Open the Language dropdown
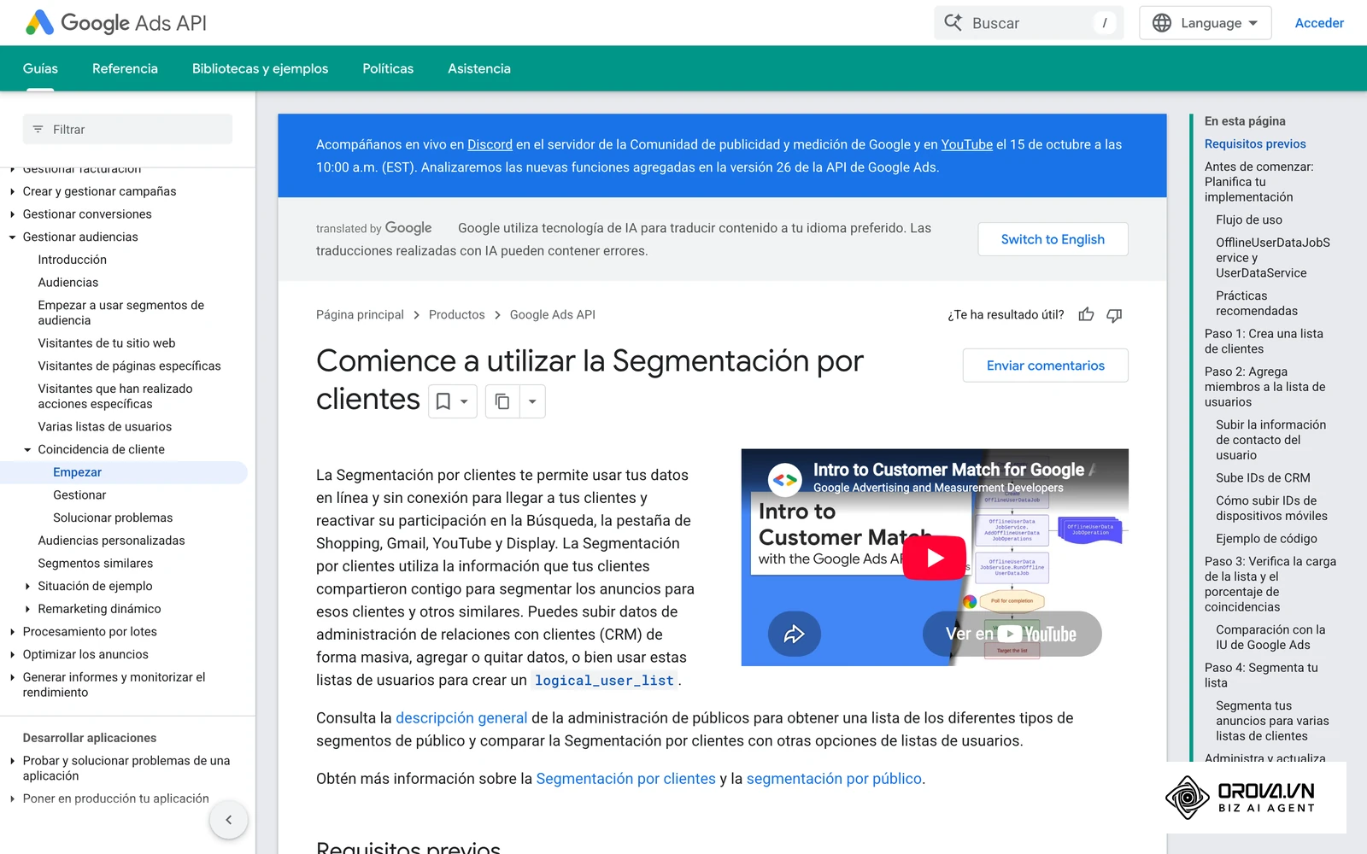 pos(1206,23)
